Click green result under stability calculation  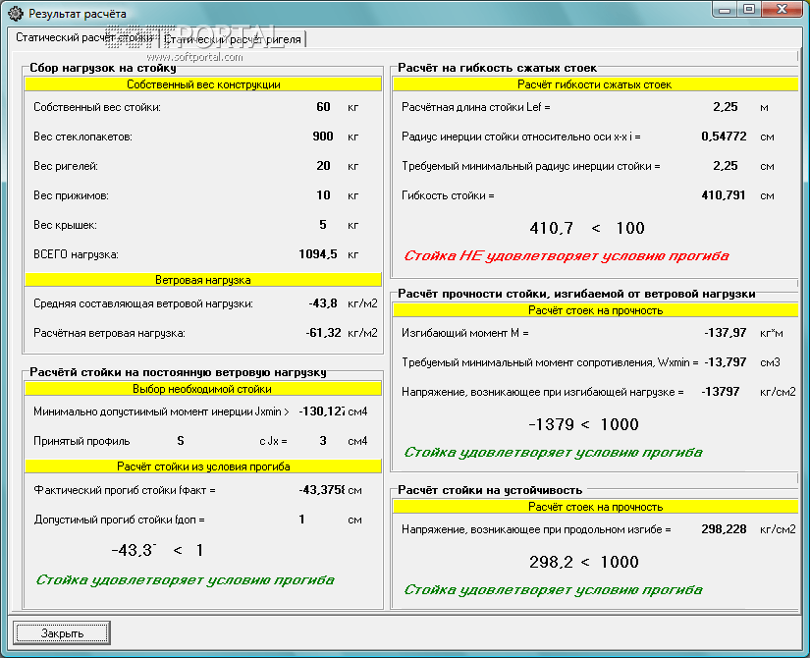pos(553,590)
